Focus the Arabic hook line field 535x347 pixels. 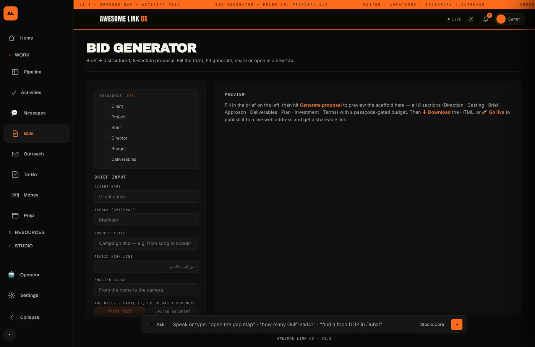click(x=146, y=266)
